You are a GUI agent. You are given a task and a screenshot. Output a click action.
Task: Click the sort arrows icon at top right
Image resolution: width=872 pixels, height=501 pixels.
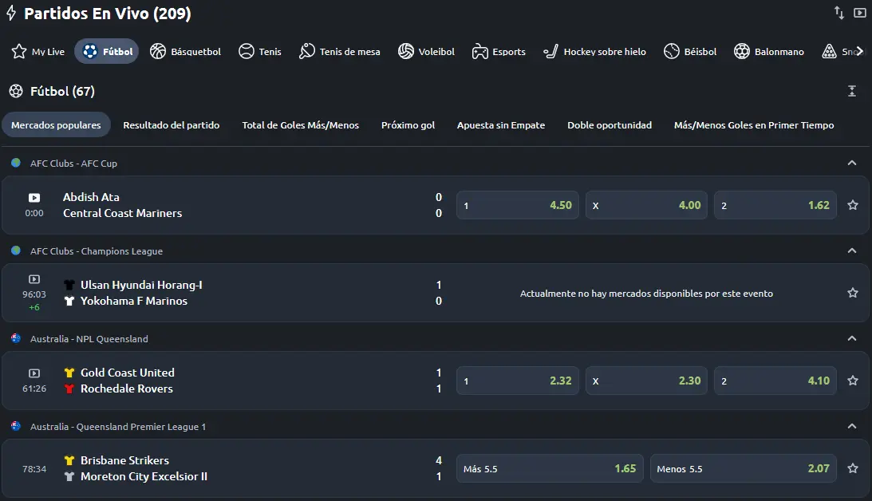(838, 13)
